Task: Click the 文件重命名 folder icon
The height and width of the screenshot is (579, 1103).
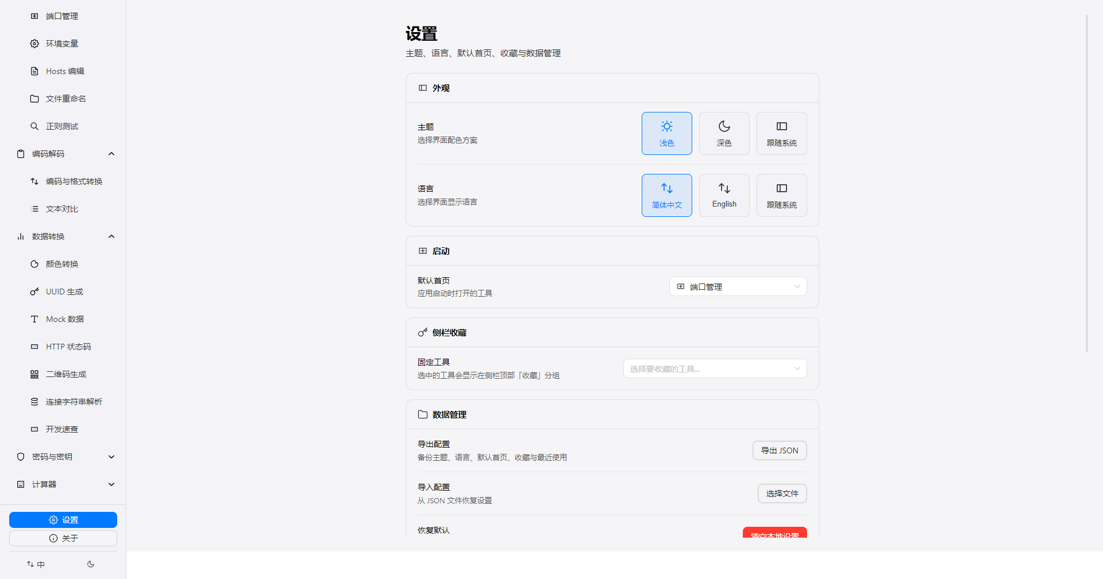Action: tap(34, 99)
